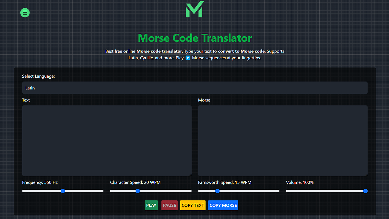Click COPY TEXT to copy translation
Viewport: 389px width, 219px height.
[193, 205]
